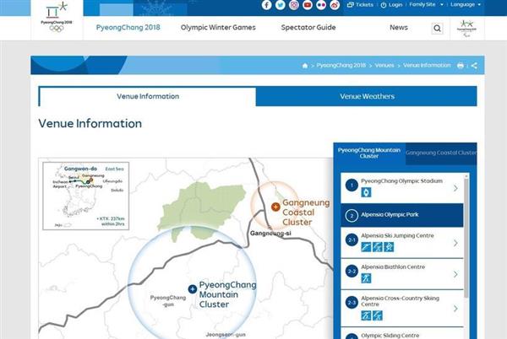Open the Olympic Winter Games menu
This screenshot has width=507, height=339.
click(x=218, y=28)
